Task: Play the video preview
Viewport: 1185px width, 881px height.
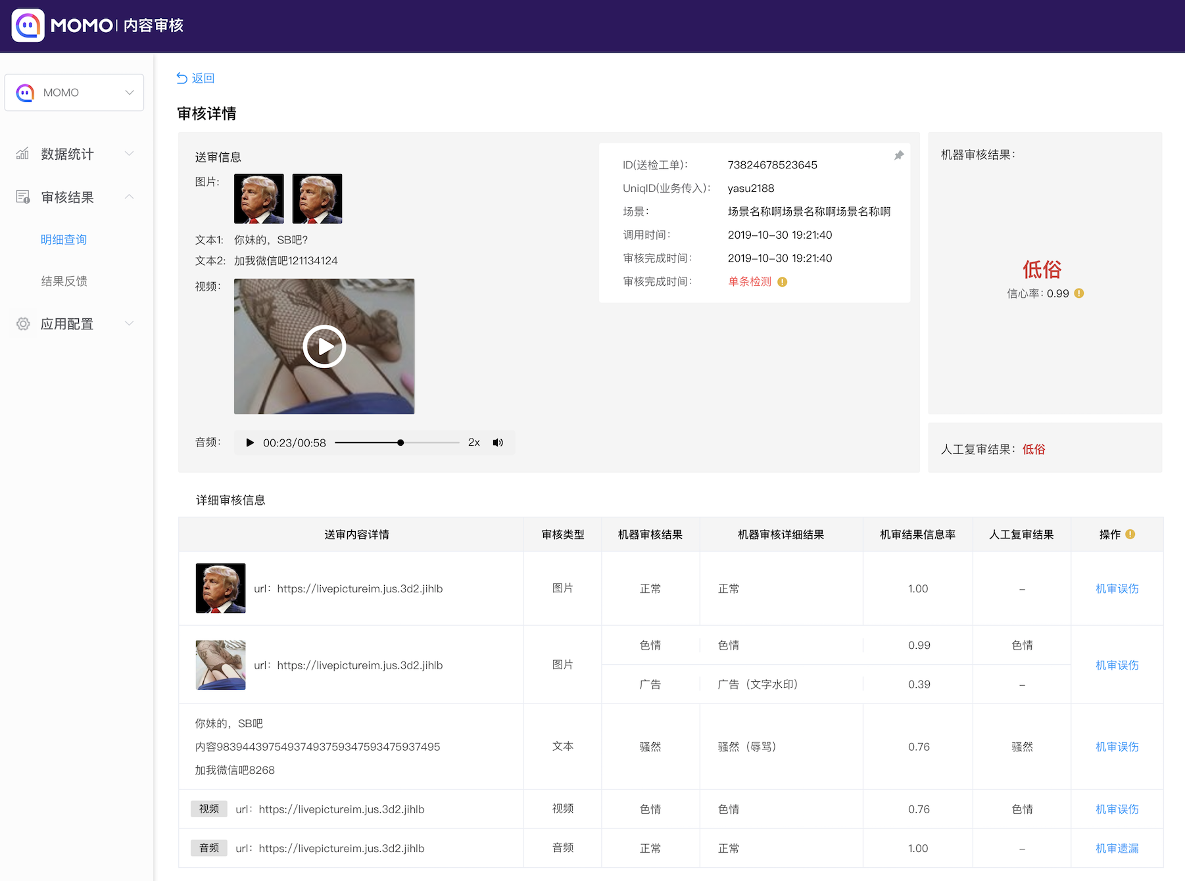Action: pyautogui.click(x=324, y=346)
